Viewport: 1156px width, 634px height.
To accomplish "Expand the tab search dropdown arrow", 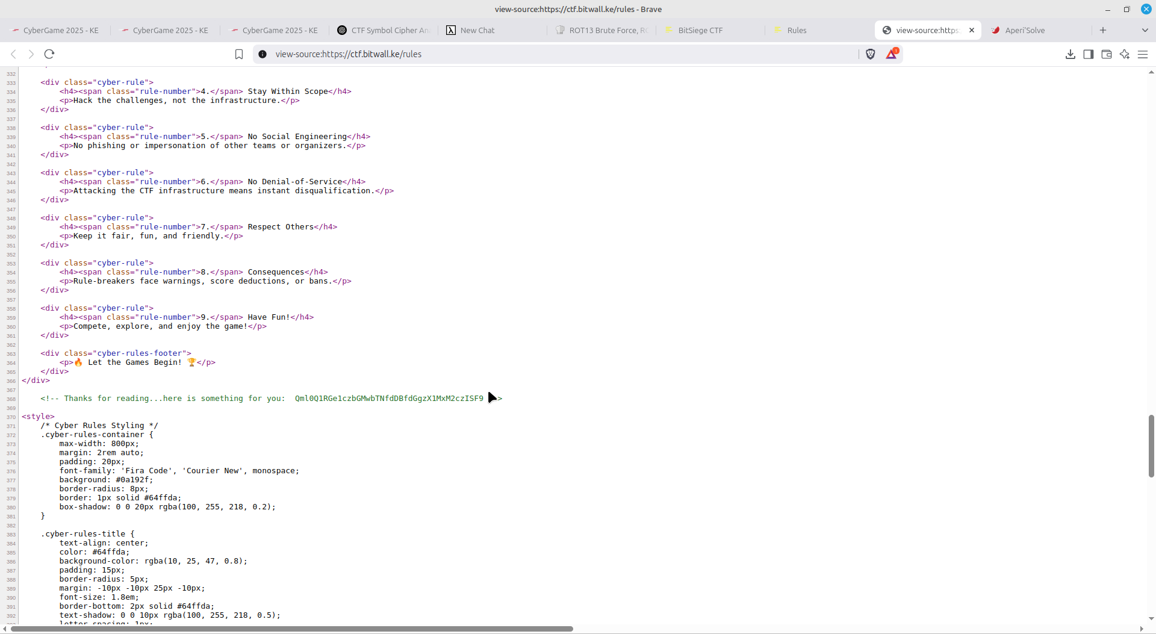I will (x=1145, y=30).
